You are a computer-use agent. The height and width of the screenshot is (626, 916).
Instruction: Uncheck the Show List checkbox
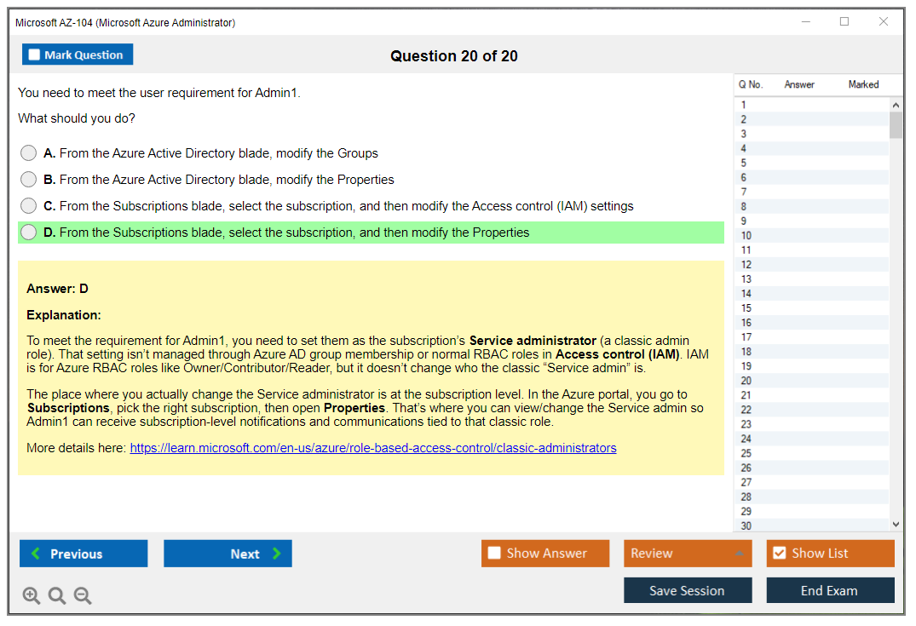tap(779, 553)
